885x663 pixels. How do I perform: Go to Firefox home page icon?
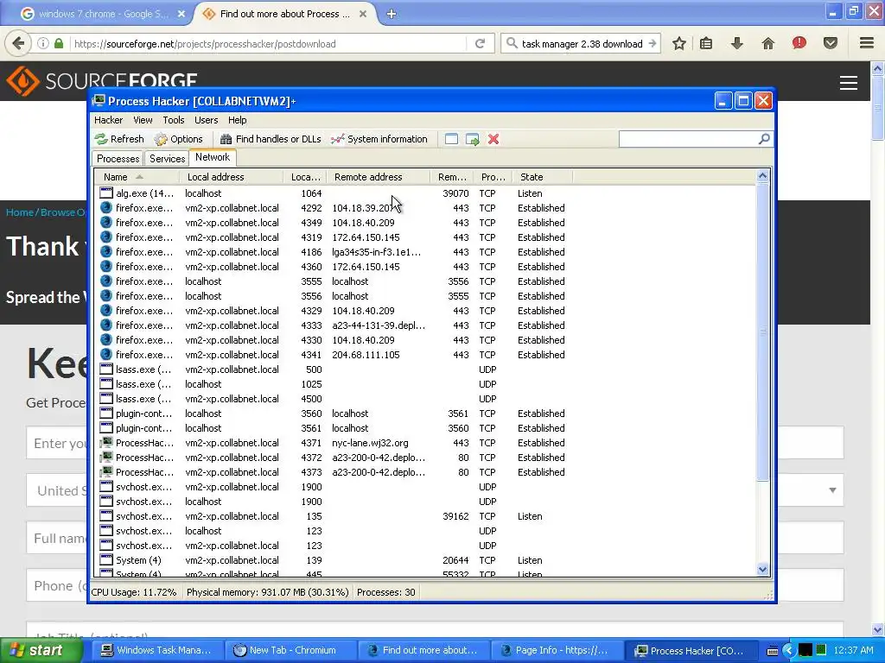click(x=767, y=43)
